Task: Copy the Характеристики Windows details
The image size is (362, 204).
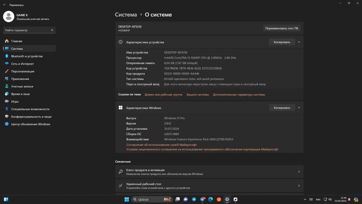Action: pos(282,108)
